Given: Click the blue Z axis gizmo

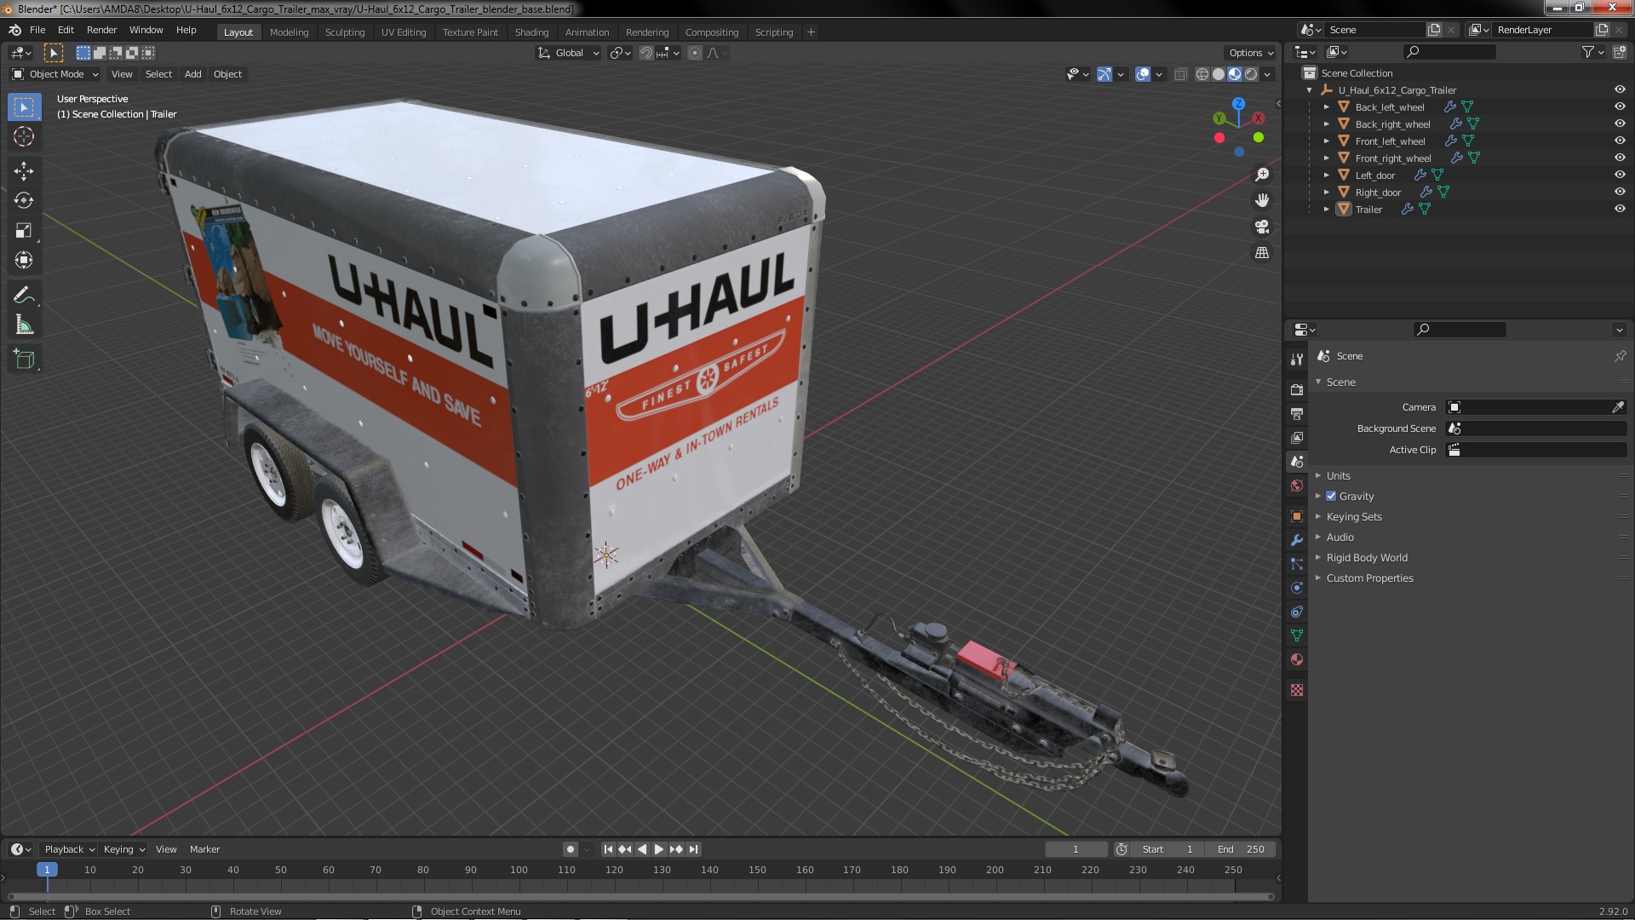Looking at the screenshot, I should 1238,104.
